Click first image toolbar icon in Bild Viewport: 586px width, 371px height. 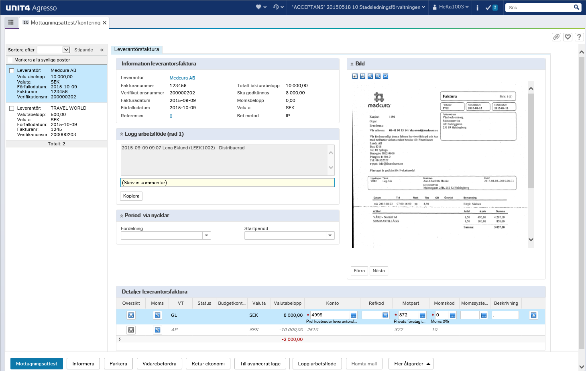tap(355, 76)
